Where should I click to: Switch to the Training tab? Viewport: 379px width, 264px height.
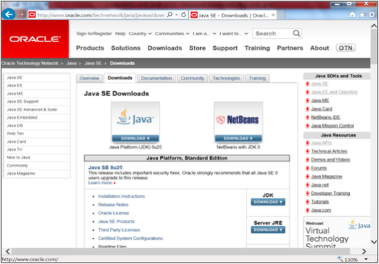pyautogui.click(x=257, y=78)
